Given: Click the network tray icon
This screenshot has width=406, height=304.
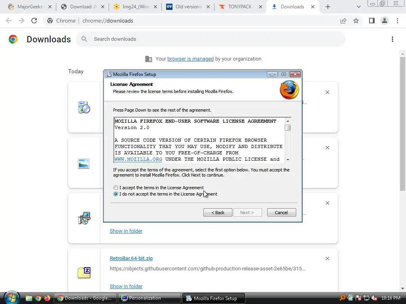Looking at the screenshot, I should (x=366, y=298).
